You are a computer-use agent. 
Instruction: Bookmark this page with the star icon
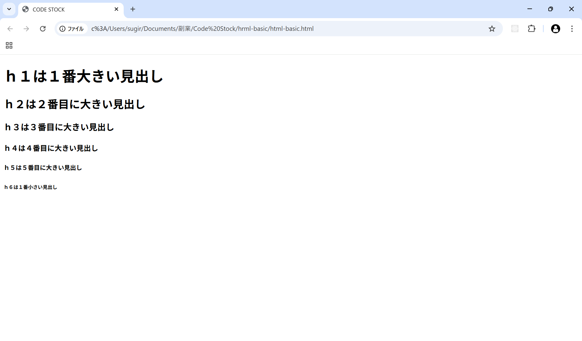(492, 29)
